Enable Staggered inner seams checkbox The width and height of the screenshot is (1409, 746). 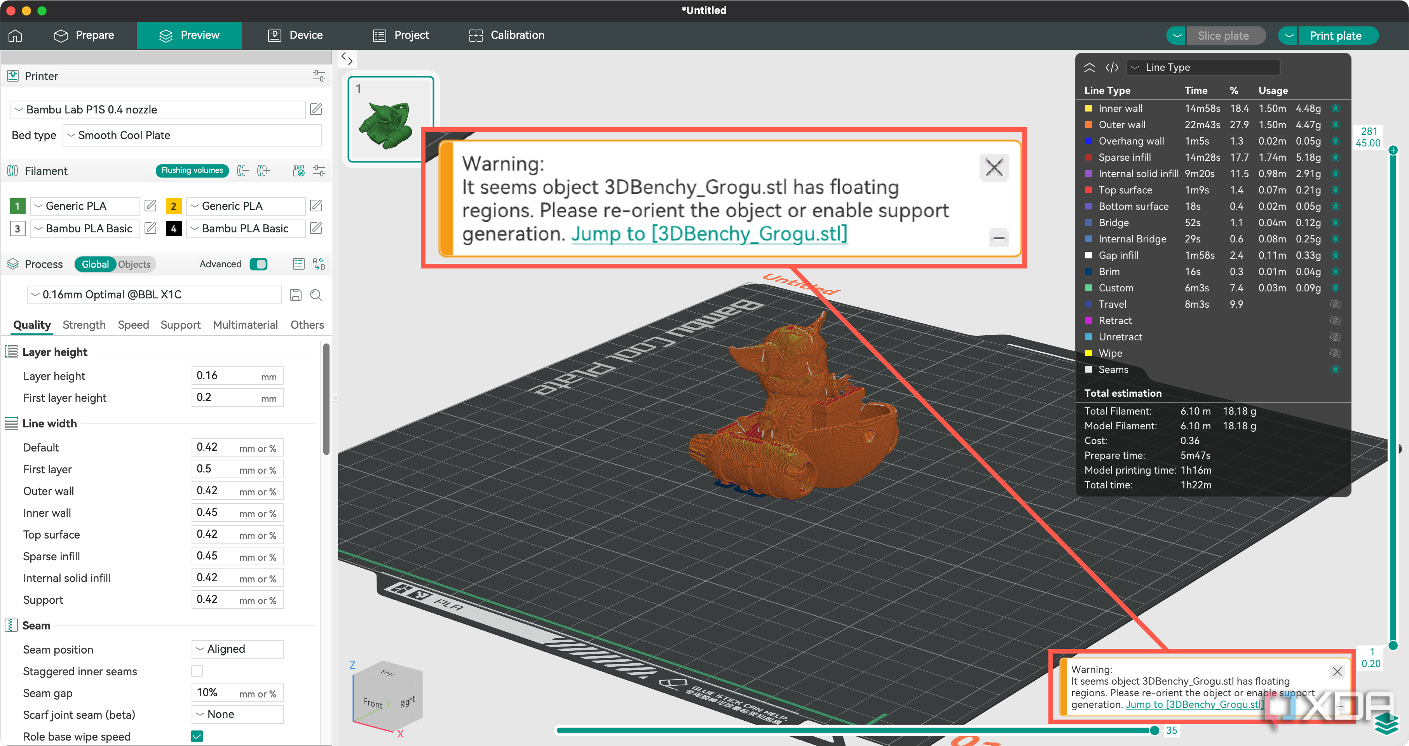click(x=197, y=671)
